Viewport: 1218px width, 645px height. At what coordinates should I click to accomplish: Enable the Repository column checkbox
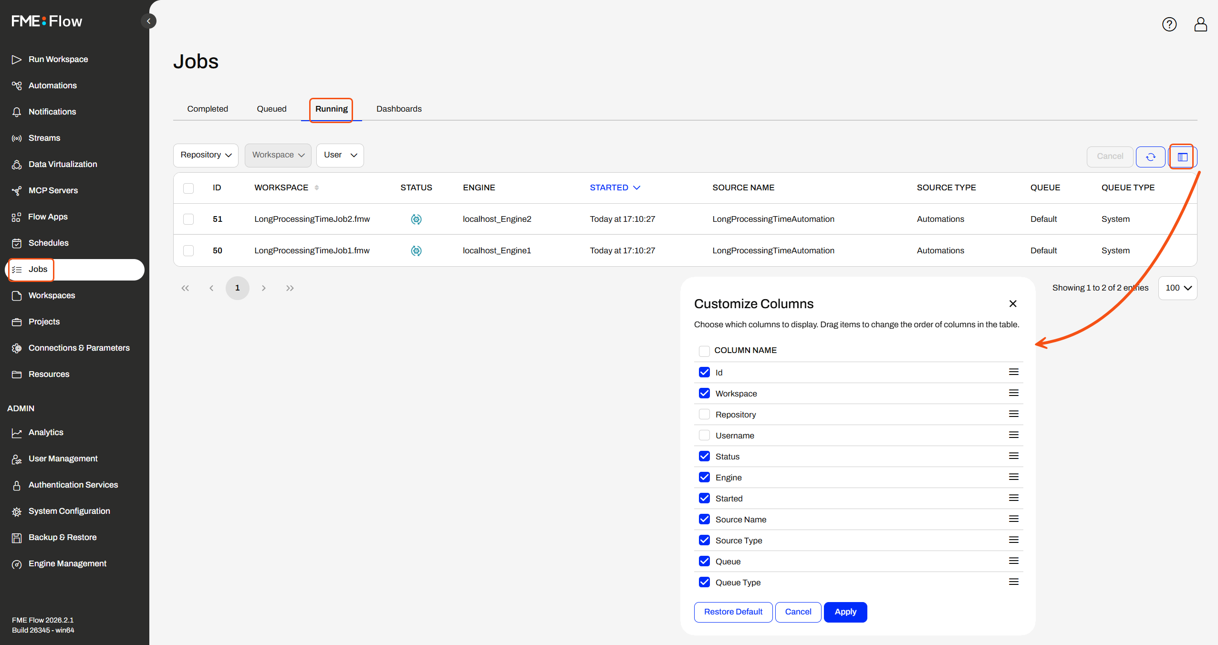tap(704, 414)
